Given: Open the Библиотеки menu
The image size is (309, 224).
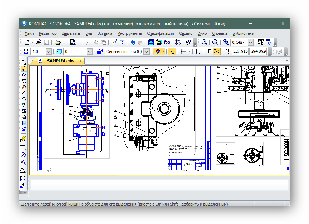Looking at the screenshot, I should pyautogui.click(x=243, y=33).
